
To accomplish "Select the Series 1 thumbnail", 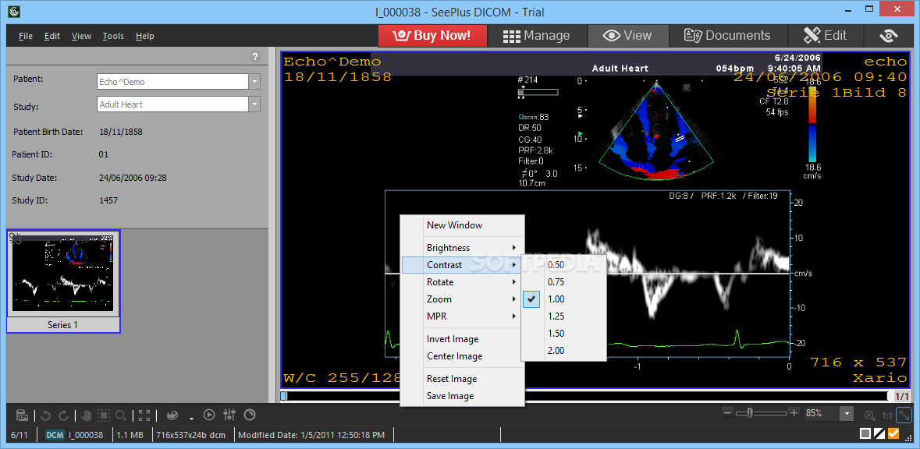I will 62,281.
